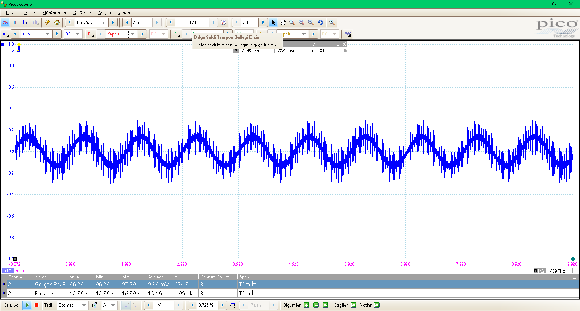
Task: Close the ruler legend box
Action: click(x=344, y=44)
